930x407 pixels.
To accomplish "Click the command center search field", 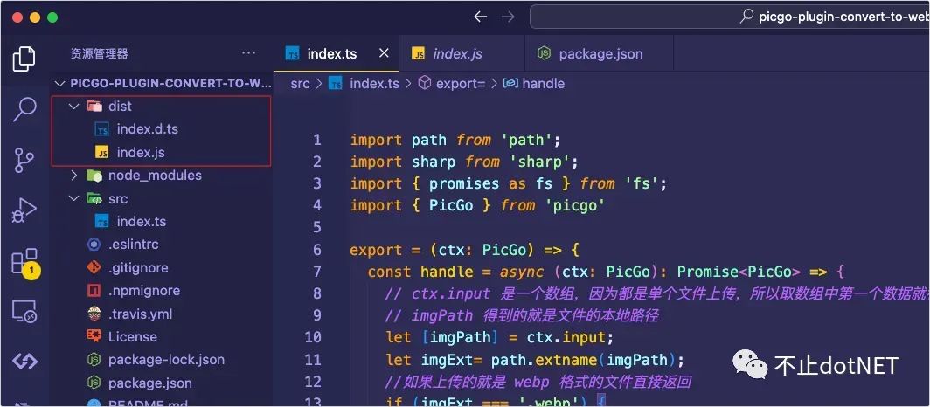I will (730, 17).
